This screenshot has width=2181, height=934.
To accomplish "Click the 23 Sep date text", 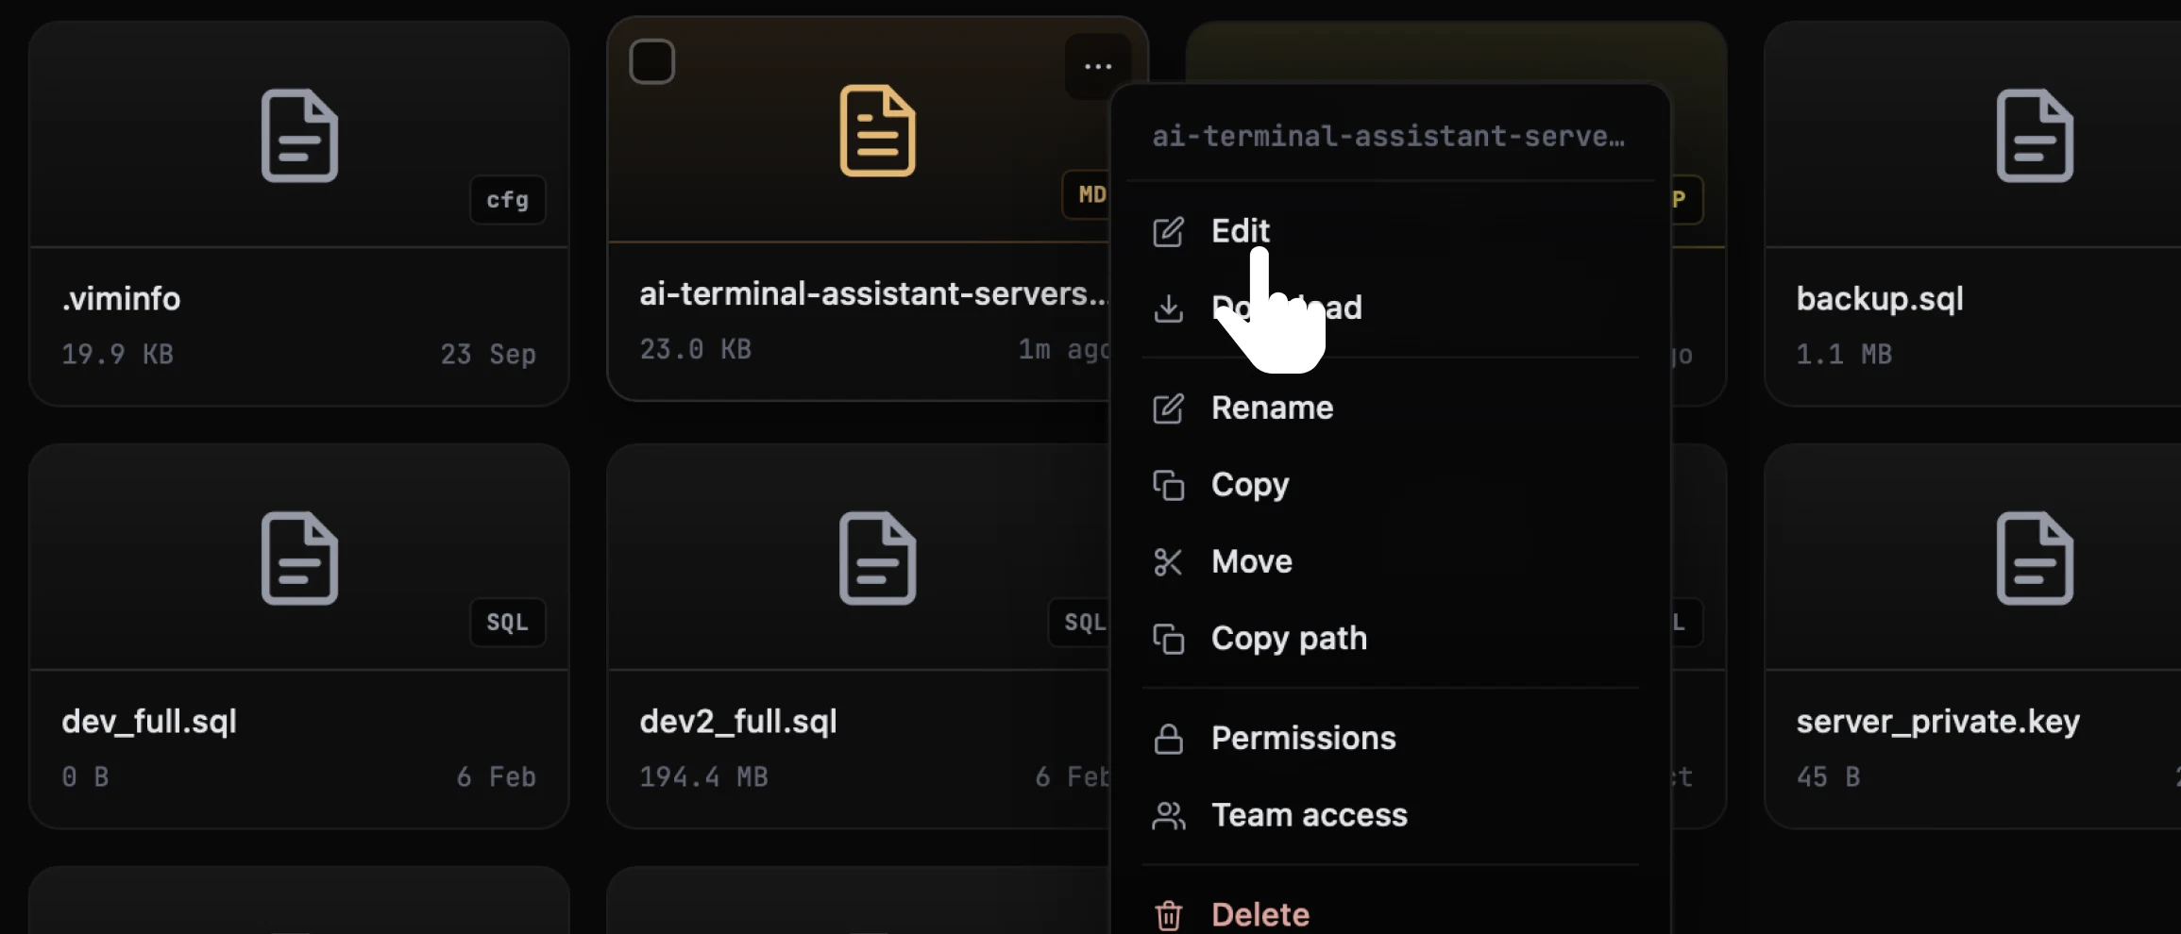I will coord(488,355).
